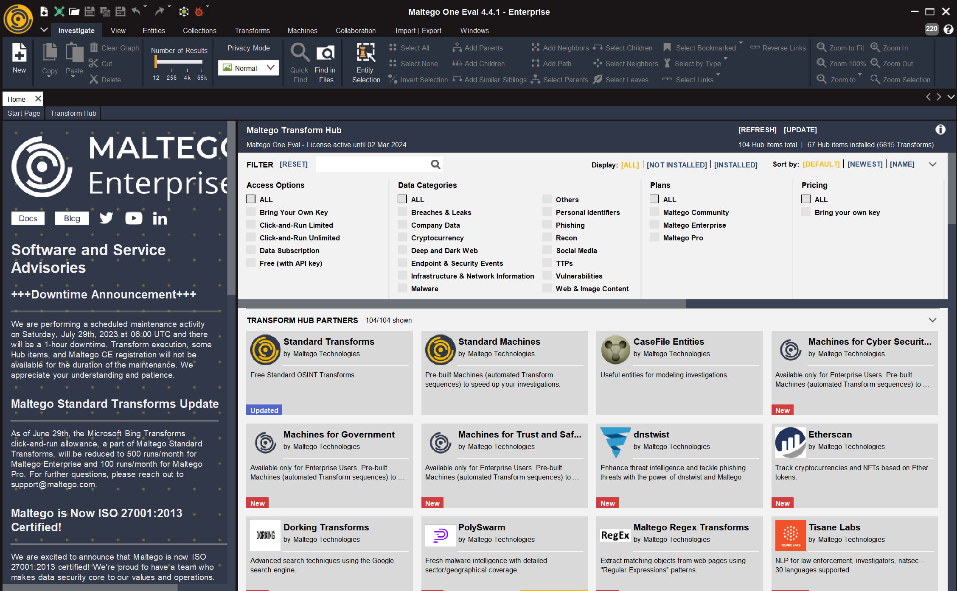Click the open folder icon in title bar
Screen dimensions: 957x591
pos(74,11)
